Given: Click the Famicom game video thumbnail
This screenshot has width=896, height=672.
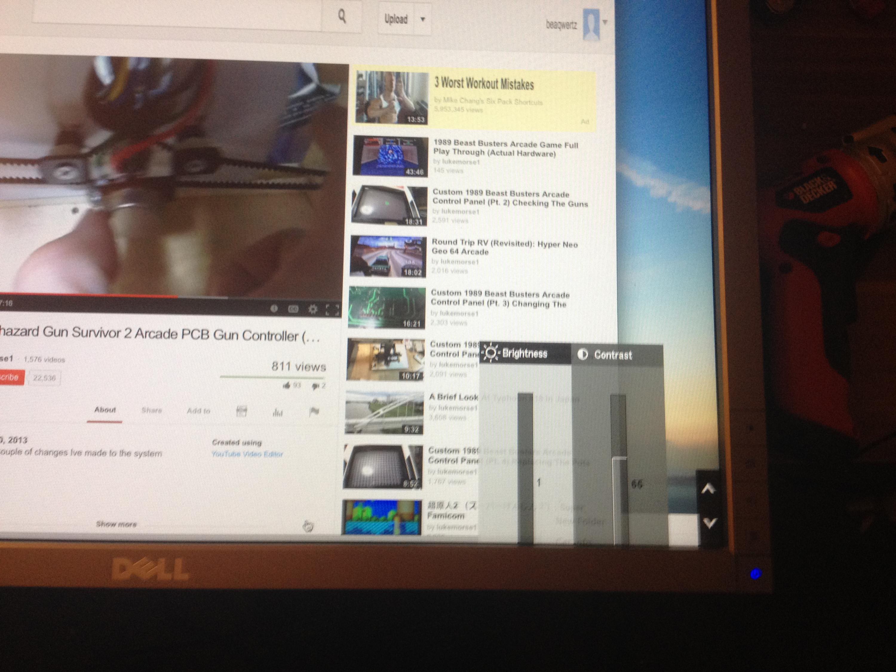Looking at the screenshot, I should (382, 517).
